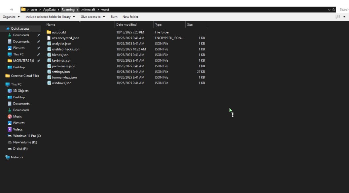
Task: Open the autobuild folder icon
Action: (49, 32)
